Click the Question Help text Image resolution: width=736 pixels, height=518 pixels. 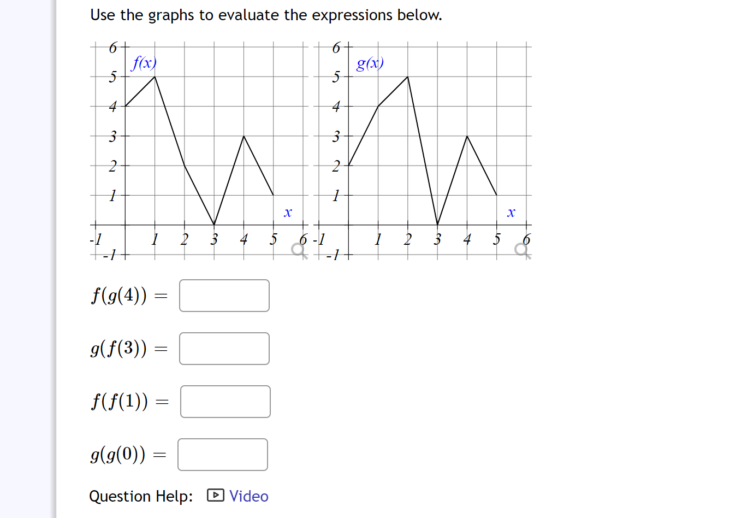141,496
